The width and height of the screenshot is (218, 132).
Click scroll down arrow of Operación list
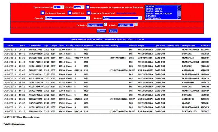tap(179, 18)
